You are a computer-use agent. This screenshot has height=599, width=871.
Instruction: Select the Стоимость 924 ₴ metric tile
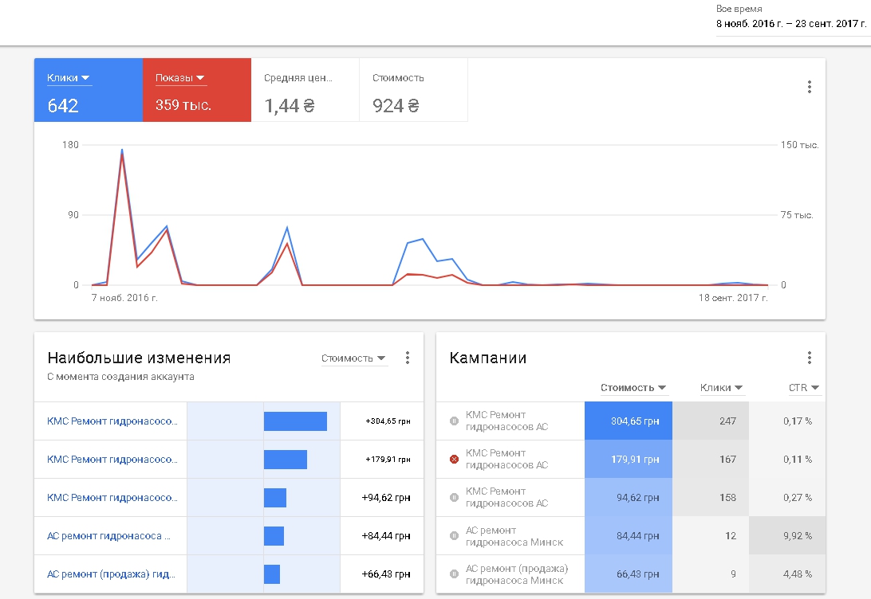(x=413, y=90)
